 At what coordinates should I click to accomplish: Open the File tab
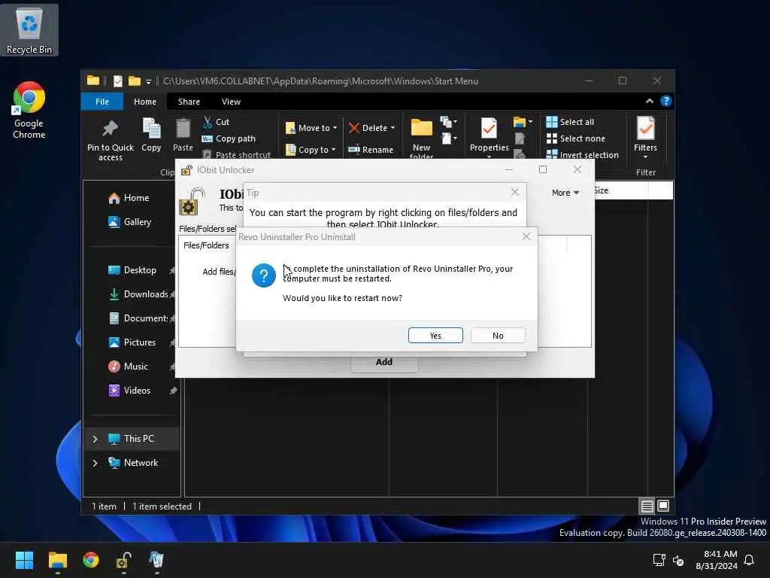tap(102, 102)
